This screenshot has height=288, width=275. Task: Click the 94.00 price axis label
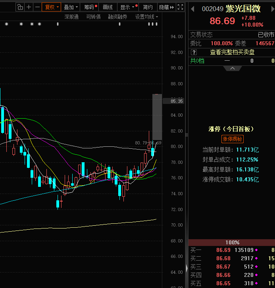[x=177, y=37]
